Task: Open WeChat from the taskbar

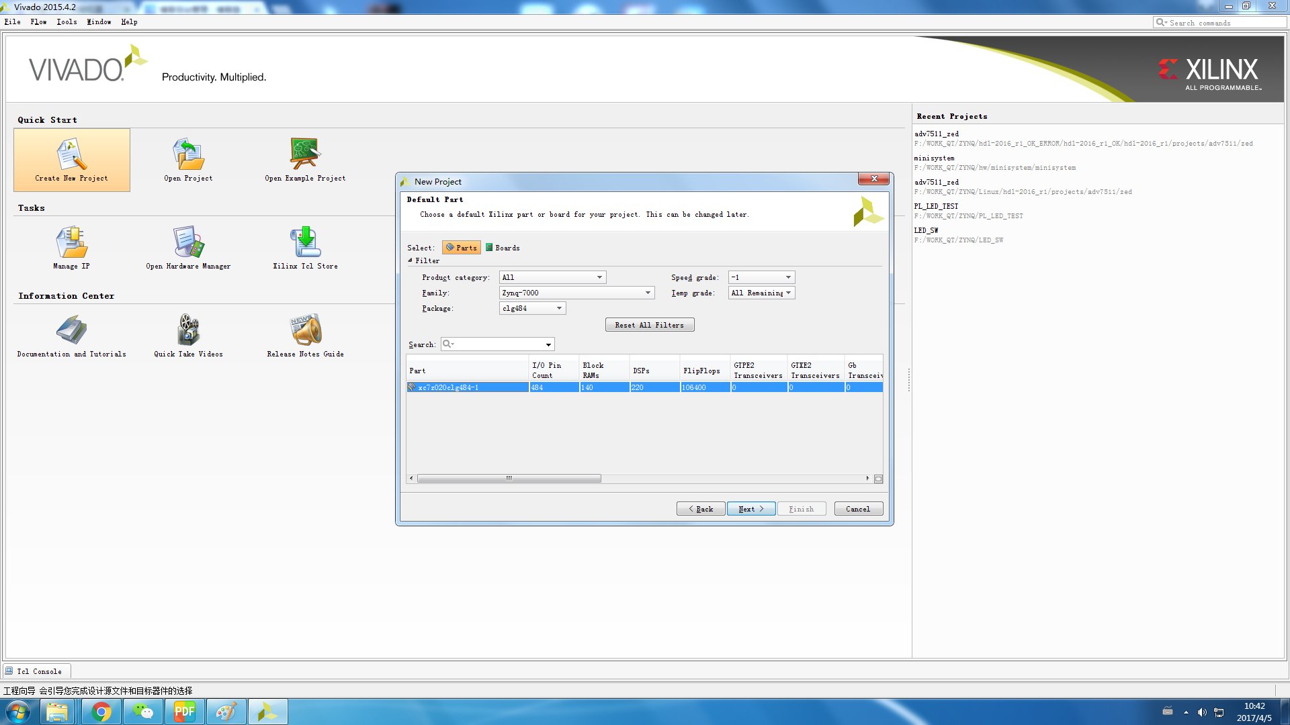Action: click(143, 712)
